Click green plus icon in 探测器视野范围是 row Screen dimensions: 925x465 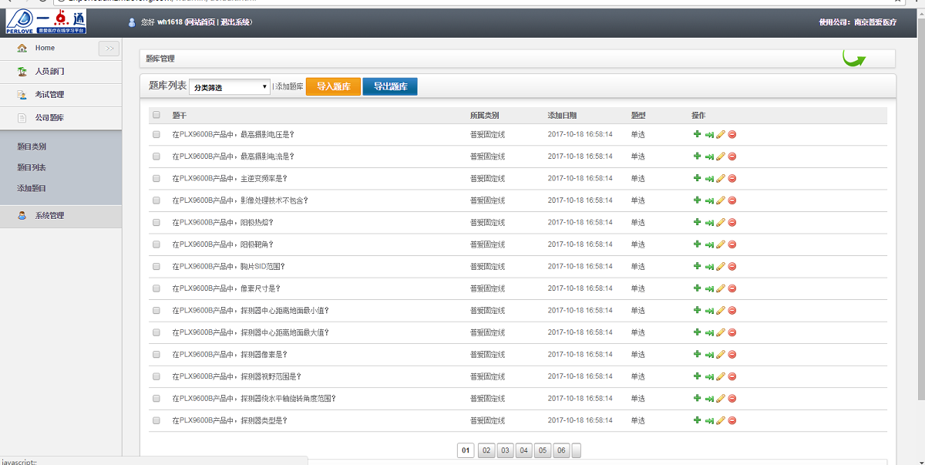tap(698, 376)
